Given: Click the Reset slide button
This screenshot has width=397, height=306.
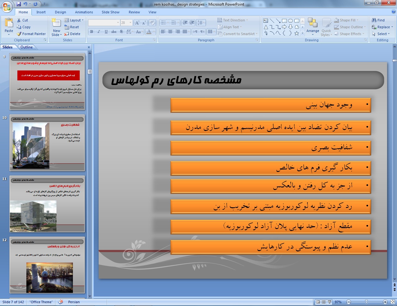Looking at the screenshot, I should [72, 27].
